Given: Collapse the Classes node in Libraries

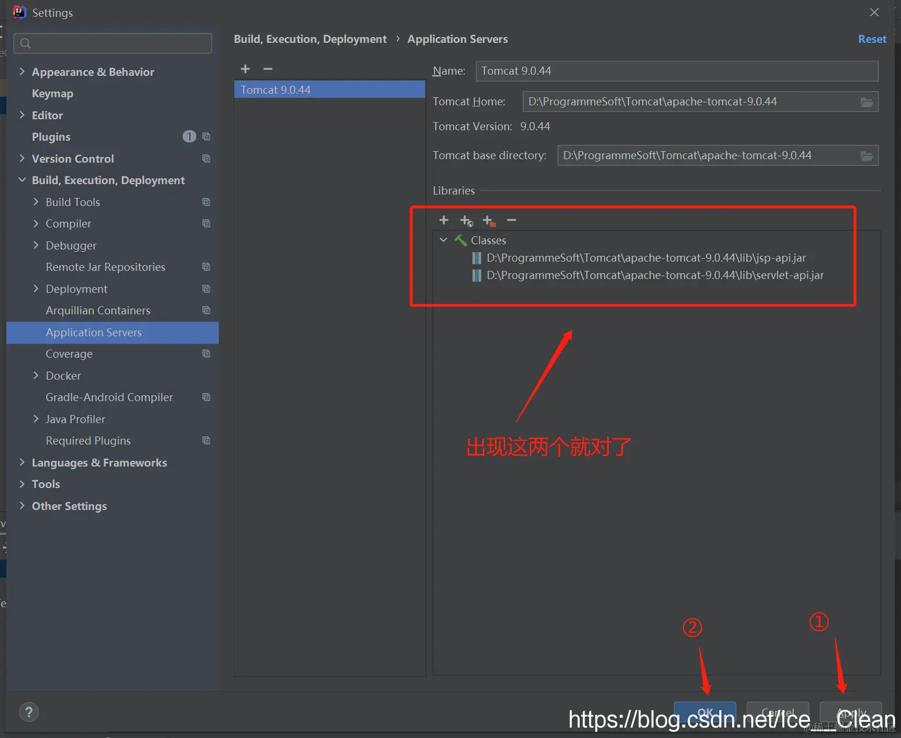Looking at the screenshot, I should pyautogui.click(x=443, y=240).
